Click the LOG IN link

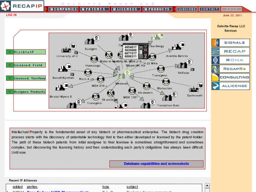coord(11,15)
